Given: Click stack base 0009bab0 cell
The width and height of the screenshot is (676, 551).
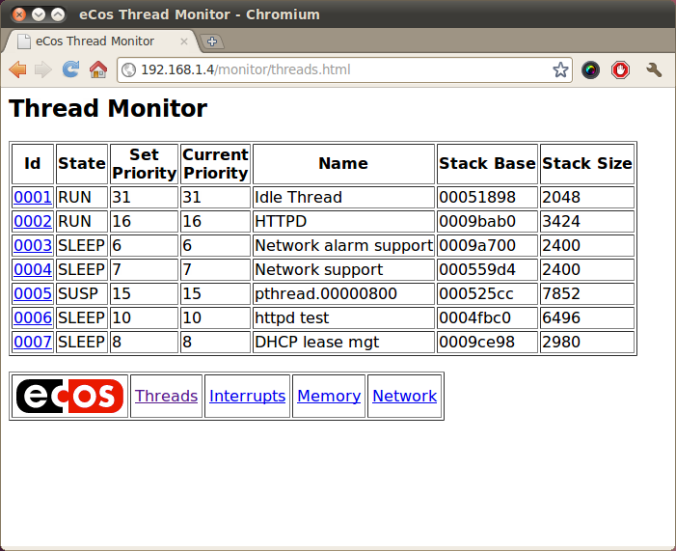Looking at the screenshot, I should [x=488, y=221].
